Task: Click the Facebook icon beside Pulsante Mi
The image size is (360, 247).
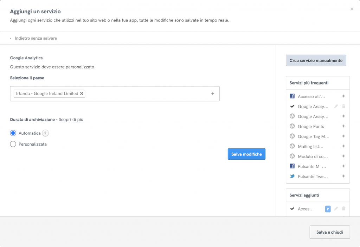Action: (x=292, y=166)
